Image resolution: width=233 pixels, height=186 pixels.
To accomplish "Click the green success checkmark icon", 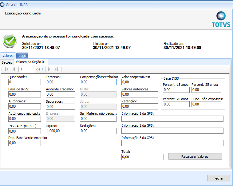I will coord(10,41).
